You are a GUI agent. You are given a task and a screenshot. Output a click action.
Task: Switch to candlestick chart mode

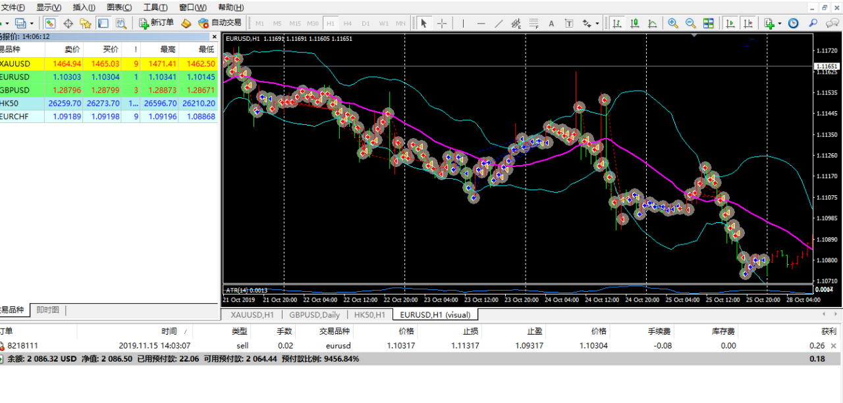click(635, 23)
